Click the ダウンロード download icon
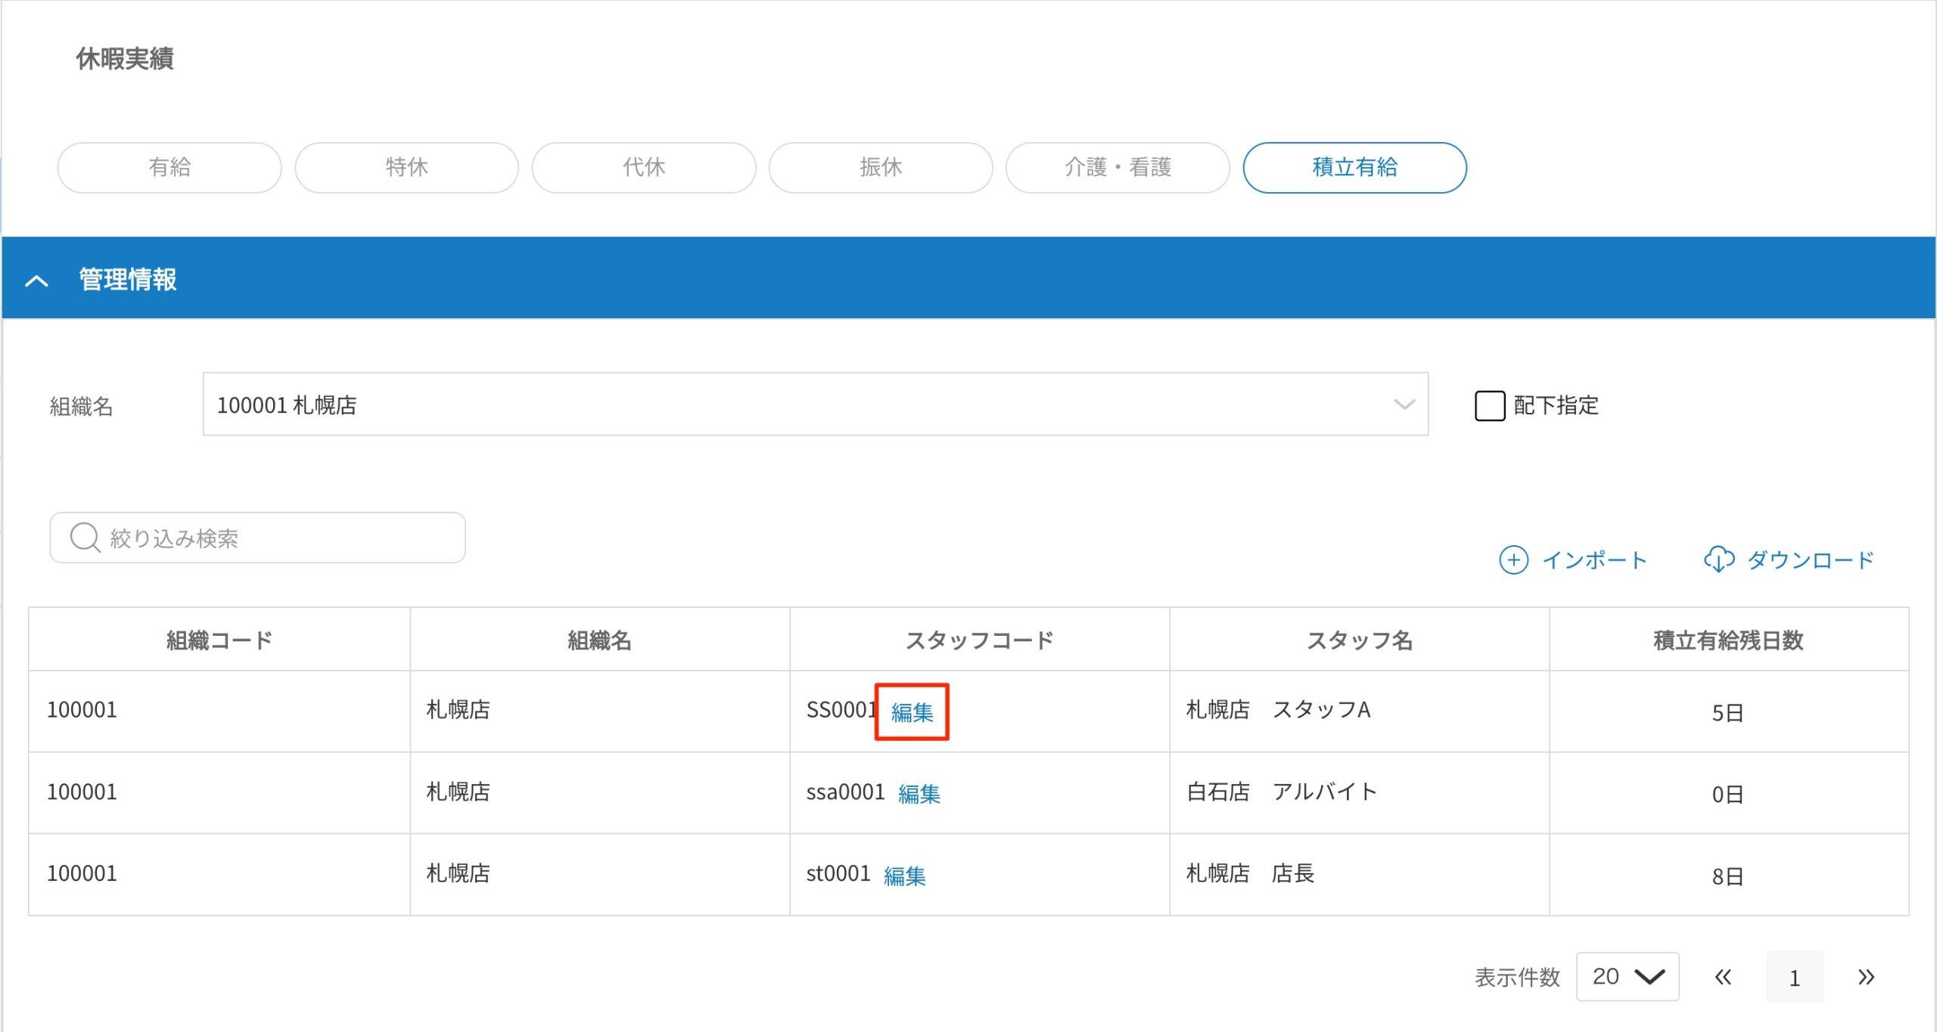This screenshot has width=1937, height=1032. pyautogui.click(x=1720, y=560)
